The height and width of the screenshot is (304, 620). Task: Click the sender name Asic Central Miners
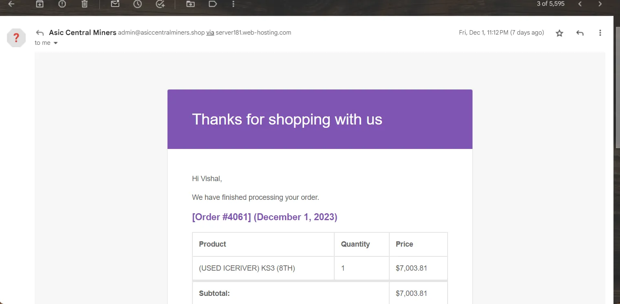point(82,33)
